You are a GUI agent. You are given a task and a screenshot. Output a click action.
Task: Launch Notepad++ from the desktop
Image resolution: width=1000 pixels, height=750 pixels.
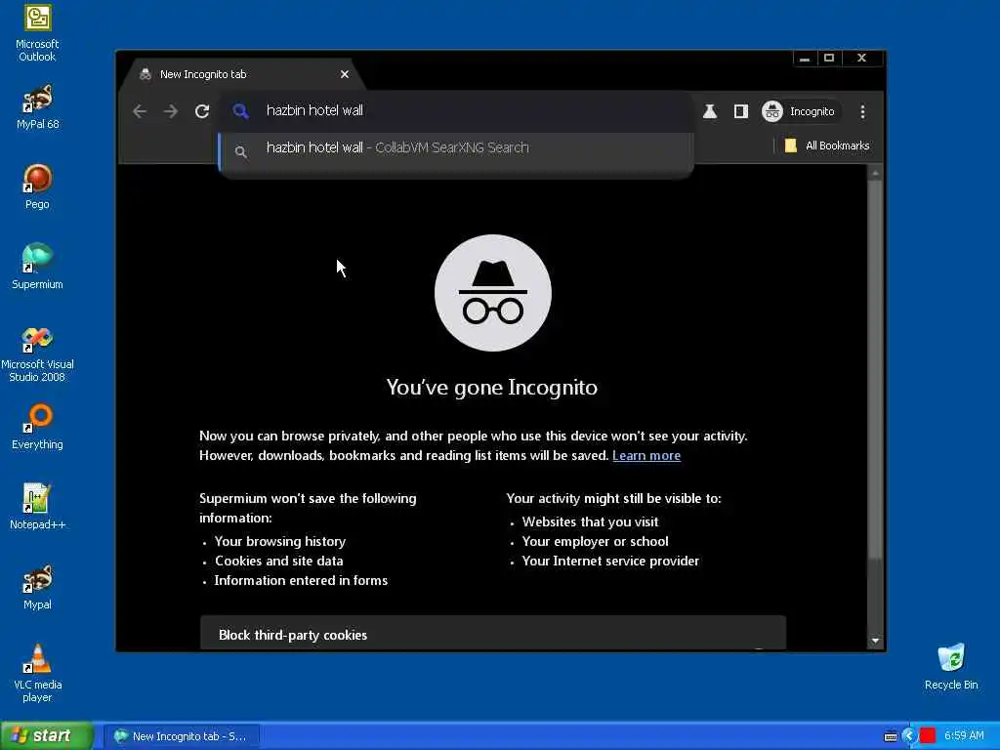[37, 507]
